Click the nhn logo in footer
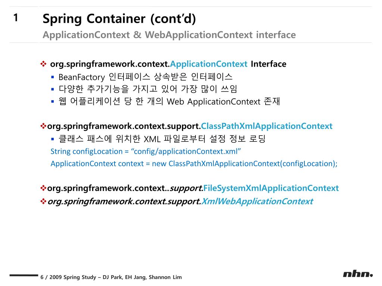The height and width of the screenshot is (286, 382). [358, 274]
